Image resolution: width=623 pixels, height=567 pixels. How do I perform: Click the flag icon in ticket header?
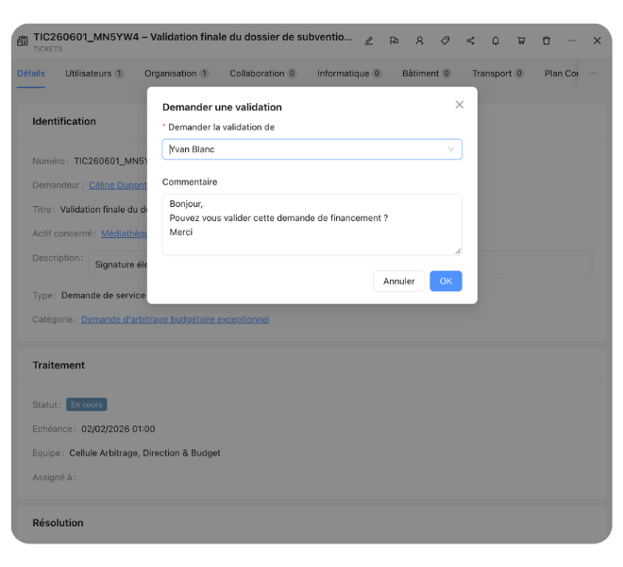(x=394, y=41)
